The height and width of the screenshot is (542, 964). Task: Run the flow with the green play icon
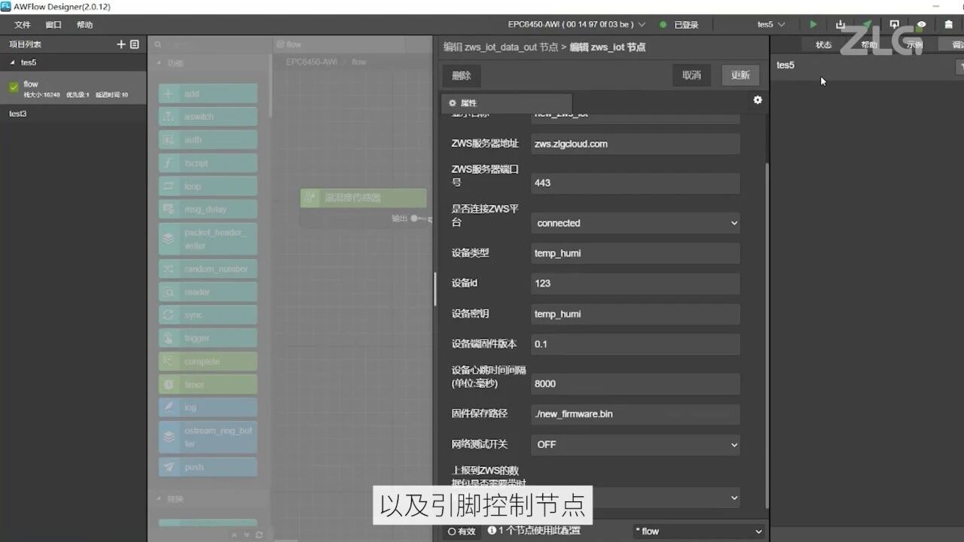pos(813,24)
